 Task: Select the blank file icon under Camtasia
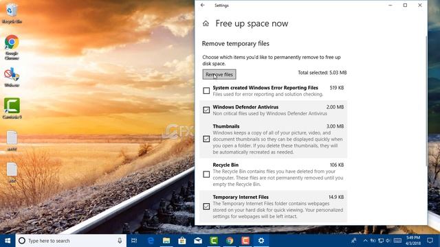[x=12, y=141]
